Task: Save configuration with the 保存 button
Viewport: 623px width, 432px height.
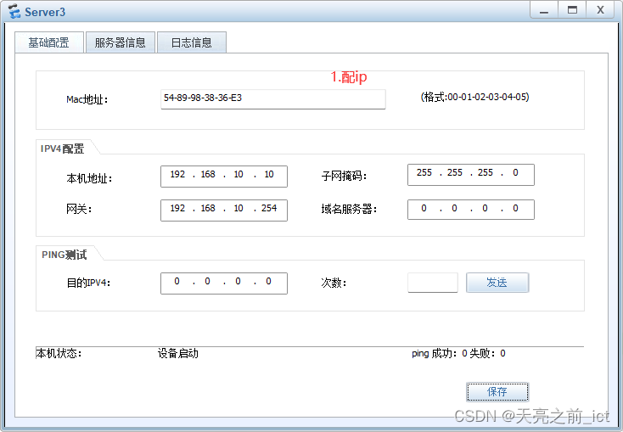Action: [x=497, y=392]
